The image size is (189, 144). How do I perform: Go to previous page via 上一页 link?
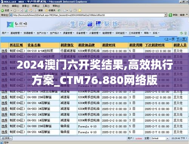click(170, 39)
